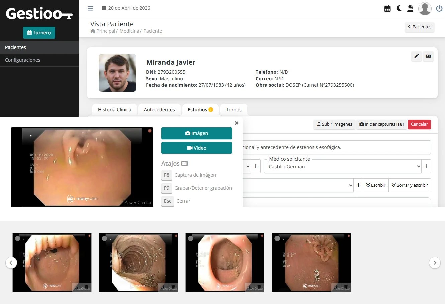
Task: Open the calendar icon in top bar
Action: [x=387, y=9]
